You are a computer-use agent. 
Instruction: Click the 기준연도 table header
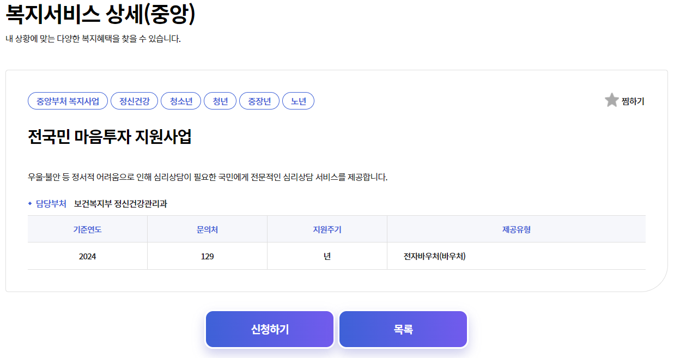pos(87,229)
